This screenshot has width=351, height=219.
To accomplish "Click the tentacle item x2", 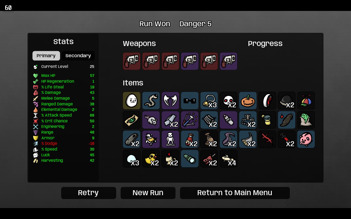I will pos(228,139).
